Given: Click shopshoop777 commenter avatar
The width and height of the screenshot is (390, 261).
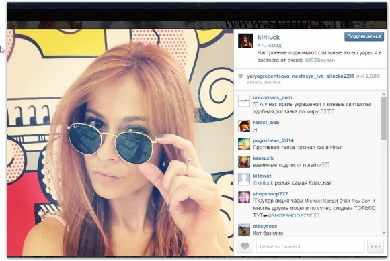Looking at the screenshot, I should (244, 197).
